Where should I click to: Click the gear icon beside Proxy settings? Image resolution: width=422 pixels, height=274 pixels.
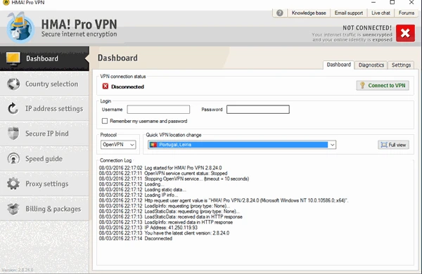click(13, 184)
